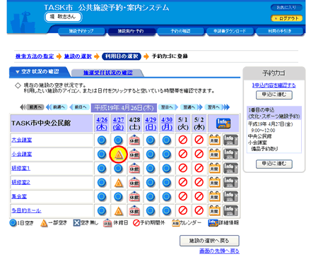311x259 pixels.
Task: Click the TASK市中央公民館 facility name
Action: pos(41,123)
